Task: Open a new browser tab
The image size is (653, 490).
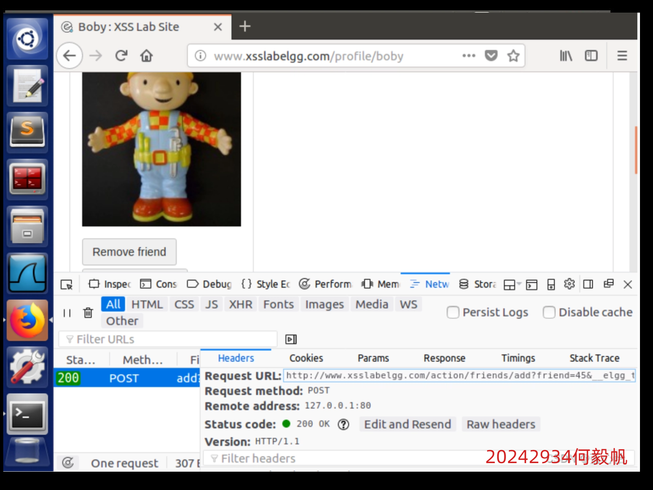Action: pos(245,26)
